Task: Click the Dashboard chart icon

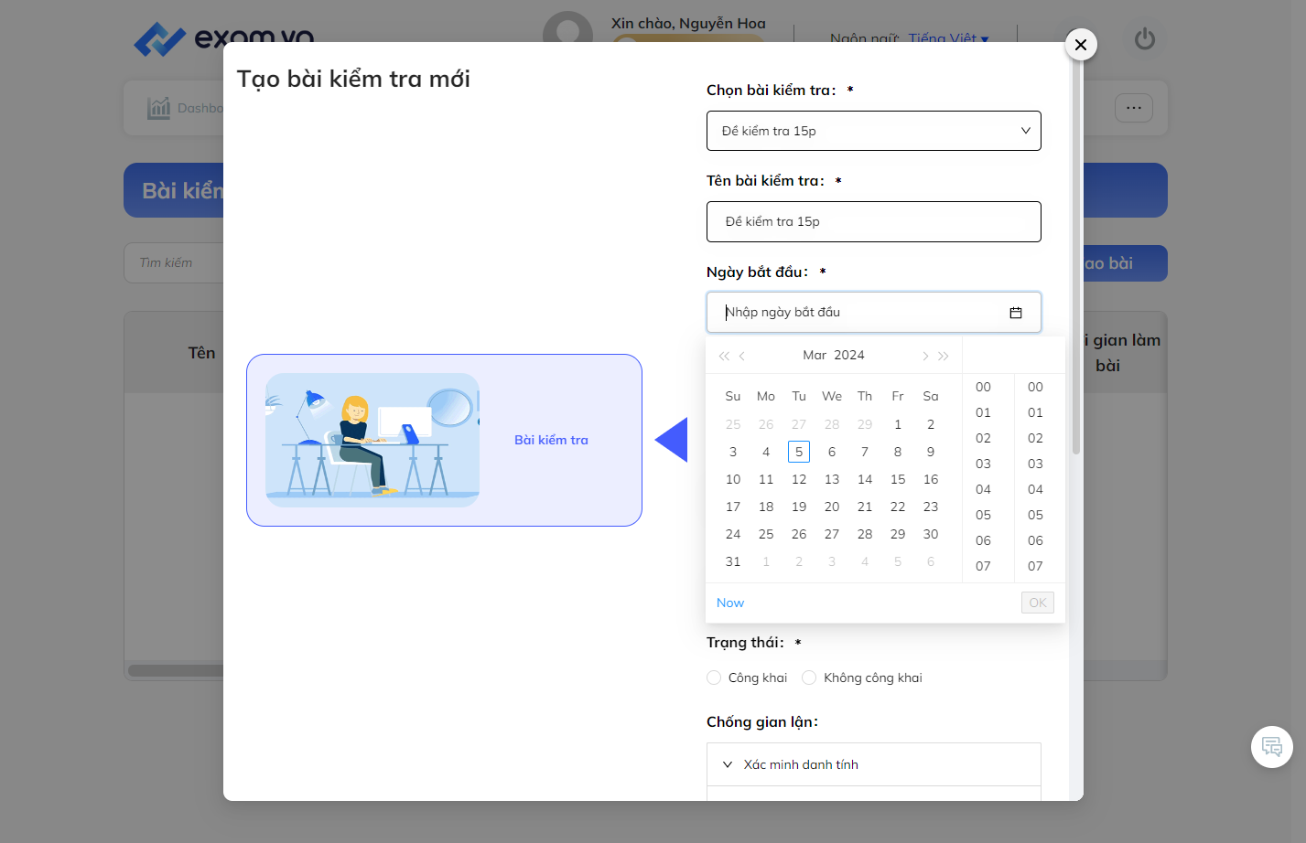Action: click(x=159, y=108)
